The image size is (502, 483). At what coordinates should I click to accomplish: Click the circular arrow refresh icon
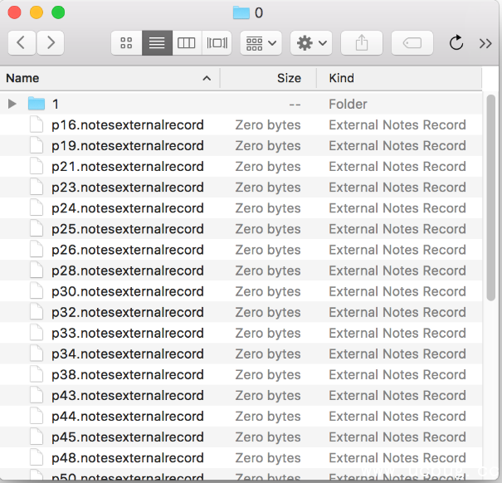tap(456, 42)
